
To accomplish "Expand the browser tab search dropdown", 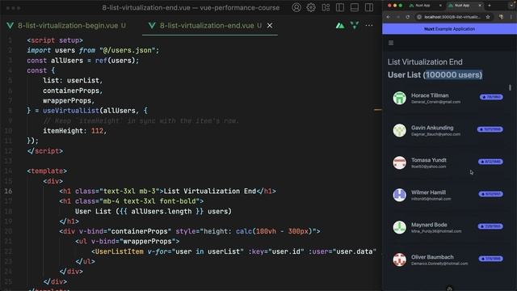I will pos(512,6).
